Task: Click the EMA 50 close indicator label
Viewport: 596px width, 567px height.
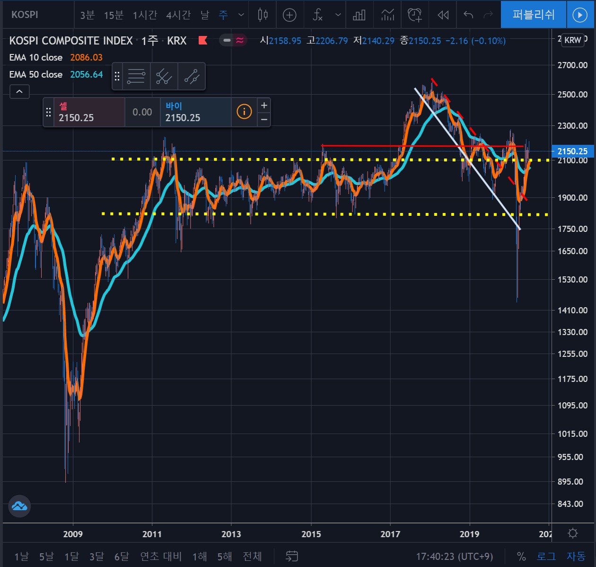Action: point(36,74)
